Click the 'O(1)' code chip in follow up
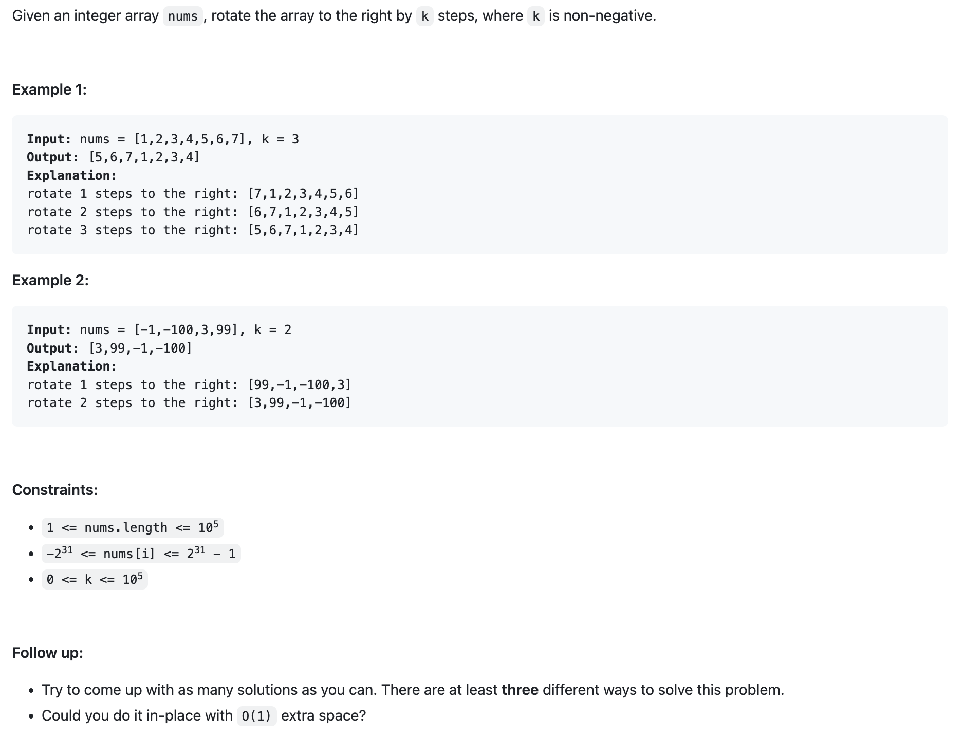 257,716
